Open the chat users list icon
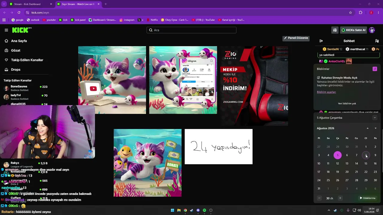 [377, 41]
